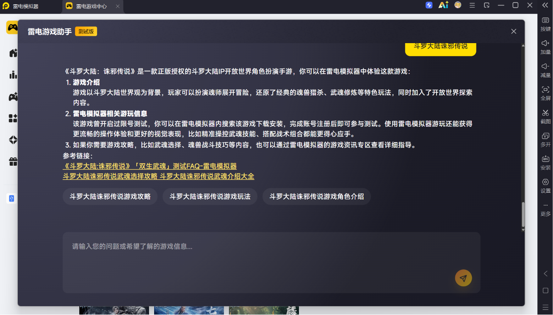This screenshot has width=553, height=315.
Task: Open the ranking bars icon in the left sidebar
Action: point(13,75)
